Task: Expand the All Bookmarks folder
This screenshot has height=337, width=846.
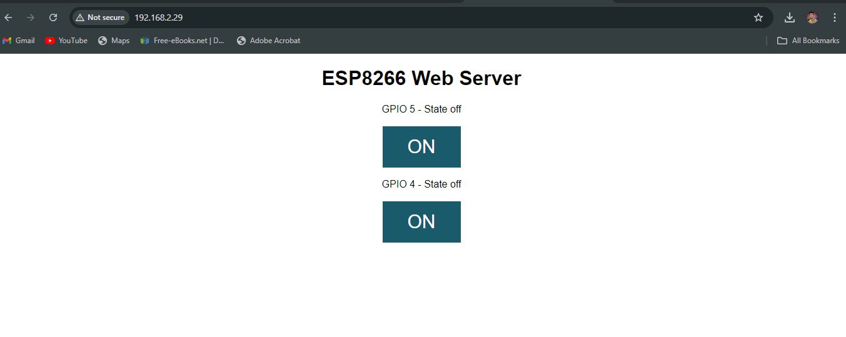Action: (x=808, y=41)
